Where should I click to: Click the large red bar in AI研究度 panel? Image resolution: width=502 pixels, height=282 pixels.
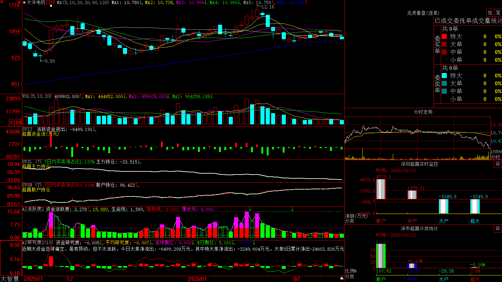pos(51,261)
